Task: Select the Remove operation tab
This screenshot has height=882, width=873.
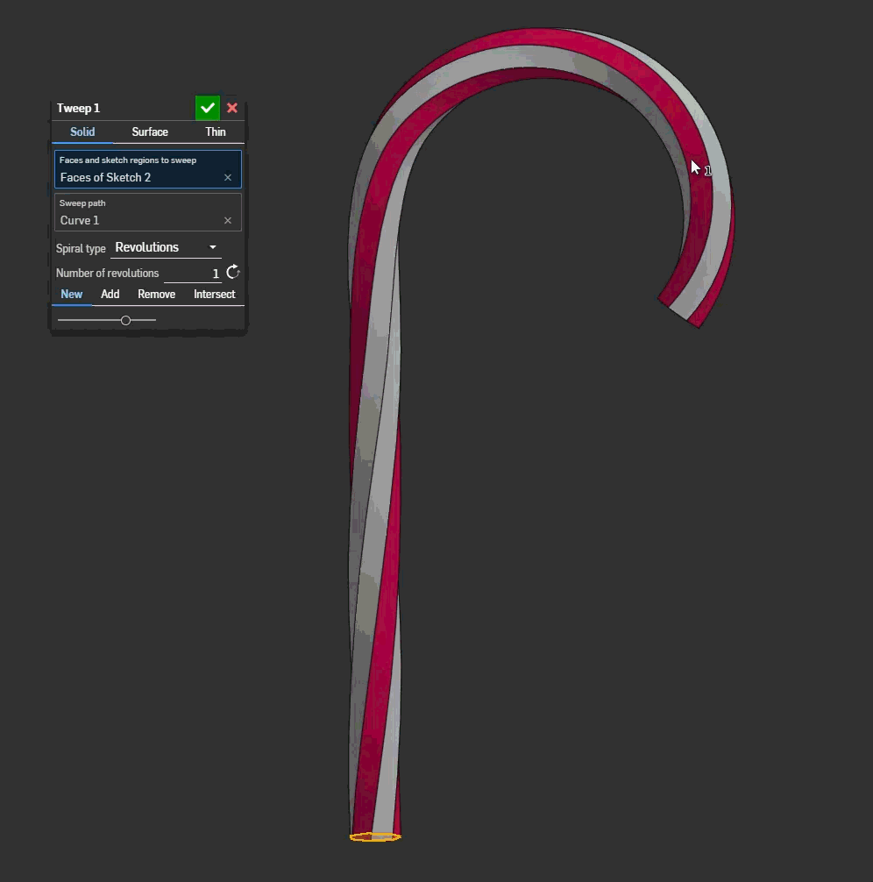Action: (156, 295)
